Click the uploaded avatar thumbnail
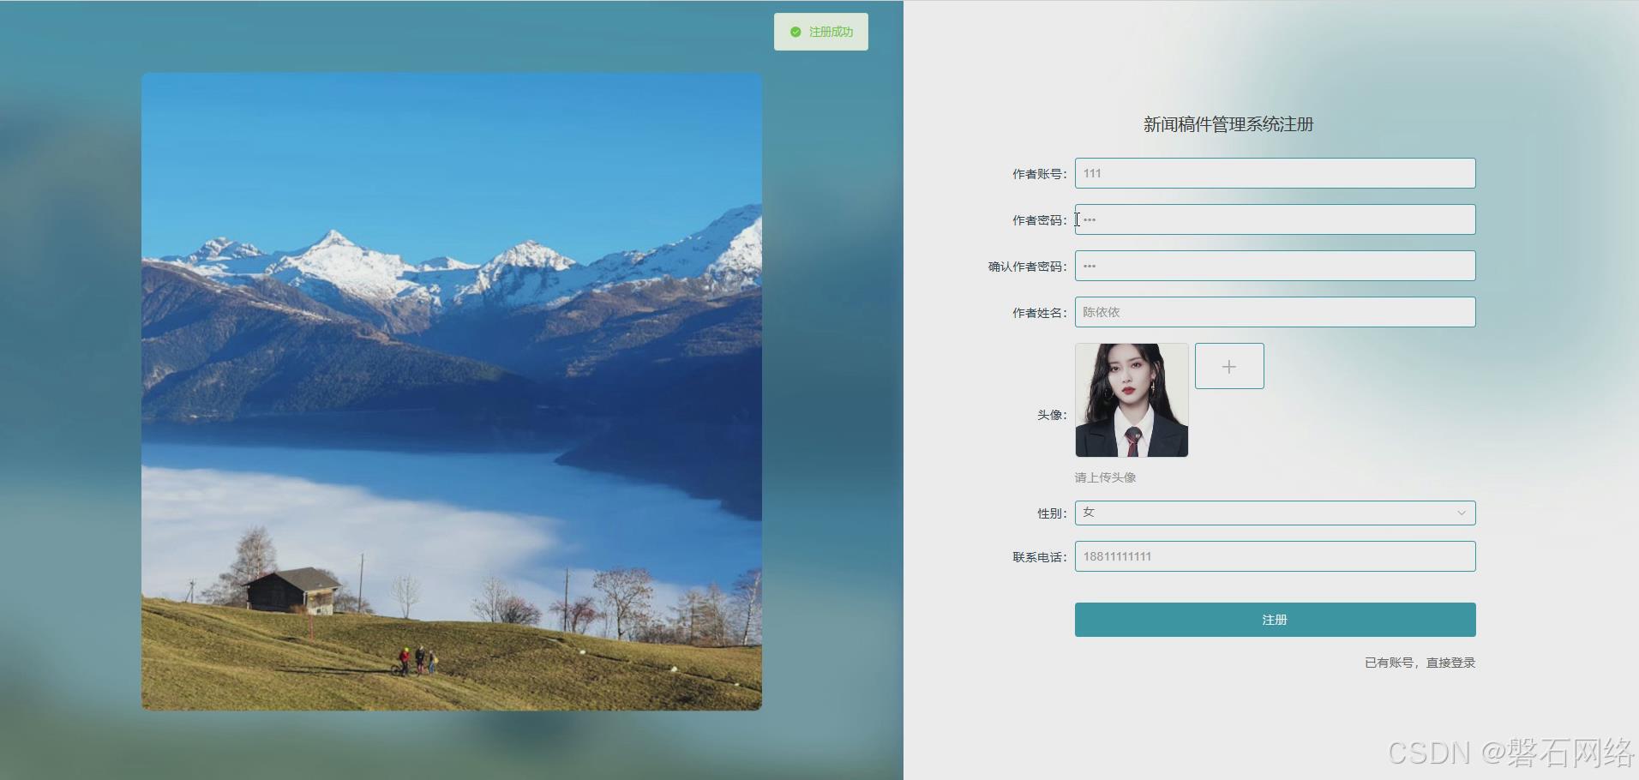Viewport: 1639px width, 780px height. coord(1132,400)
